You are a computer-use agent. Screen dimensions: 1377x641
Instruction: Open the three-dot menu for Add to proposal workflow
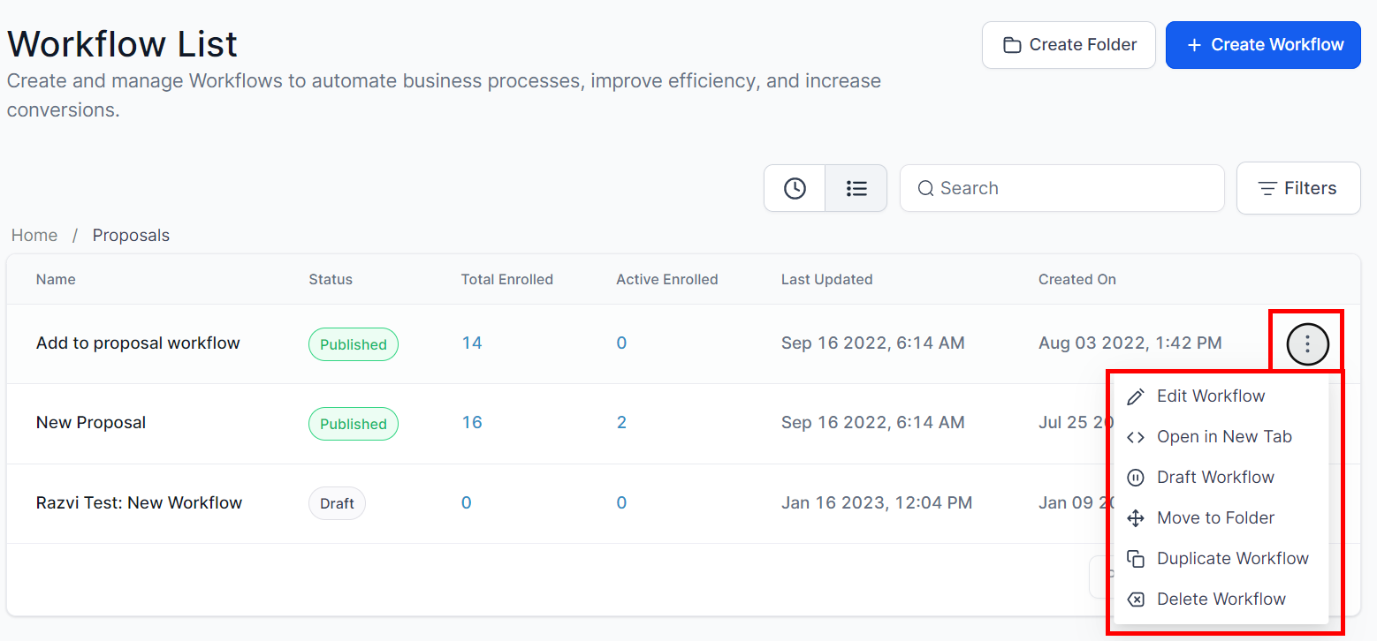coord(1307,344)
